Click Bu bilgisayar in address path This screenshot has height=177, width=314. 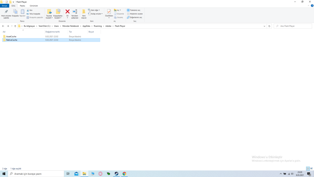29,26
